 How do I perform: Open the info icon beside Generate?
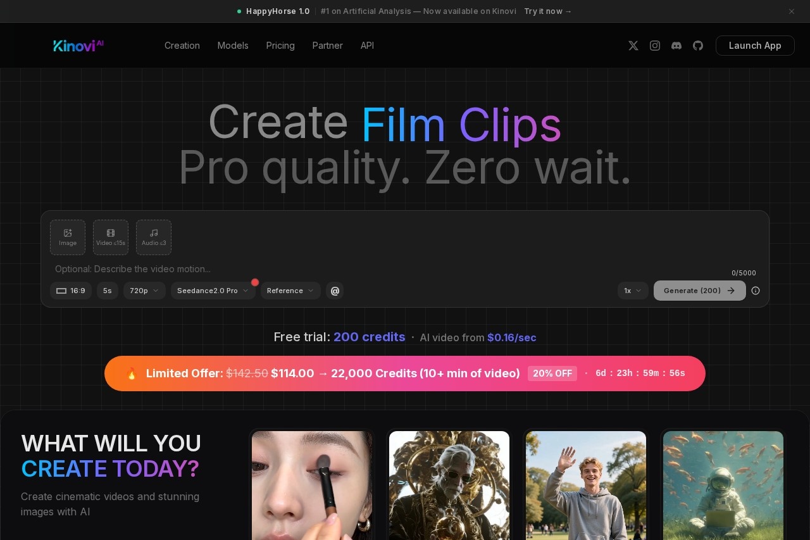[756, 291]
